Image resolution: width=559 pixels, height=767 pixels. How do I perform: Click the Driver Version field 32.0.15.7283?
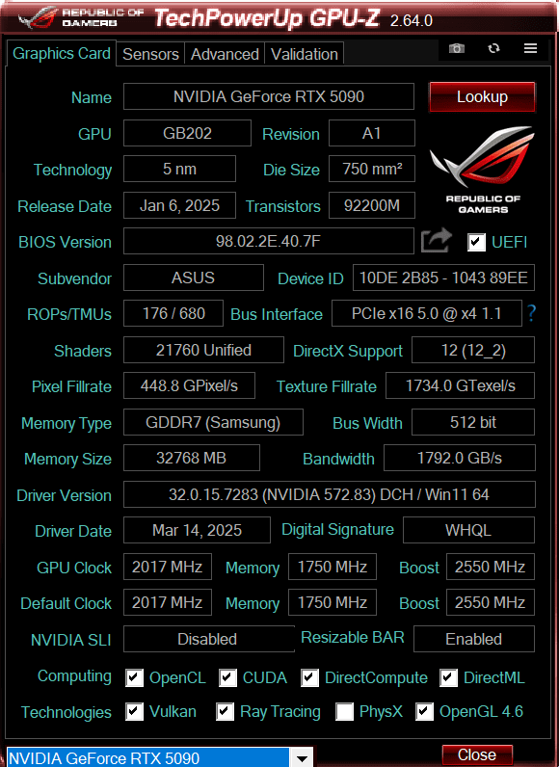(x=330, y=494)
